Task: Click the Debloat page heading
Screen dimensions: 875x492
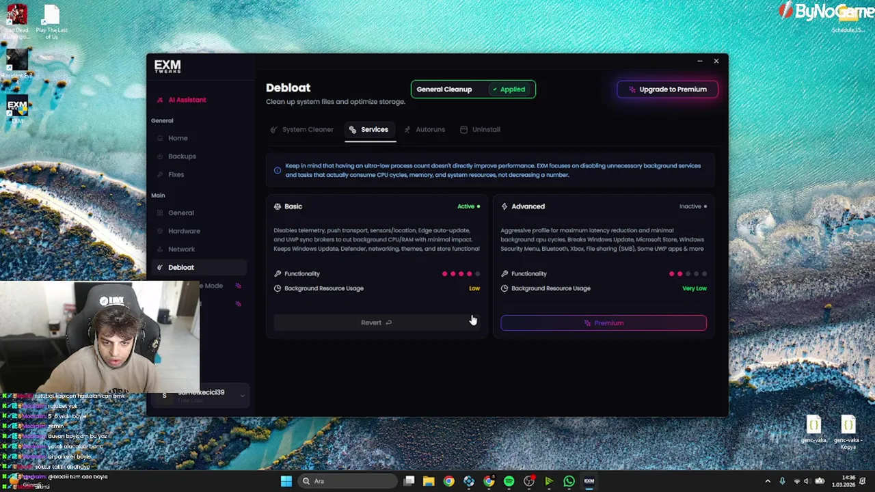Action: [288, 87]
